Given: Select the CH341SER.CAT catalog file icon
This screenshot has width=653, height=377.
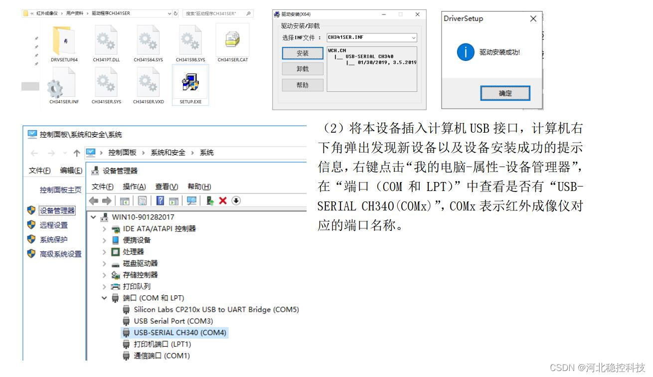Looking at the screenshot, I should [232, 40].
